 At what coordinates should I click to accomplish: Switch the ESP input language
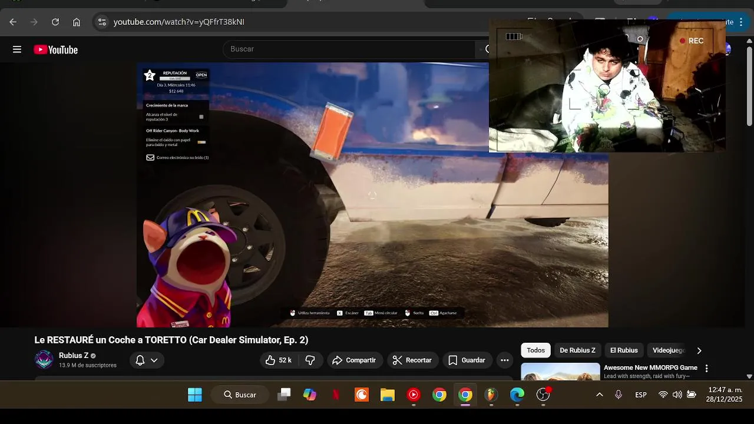pos(641,395)
